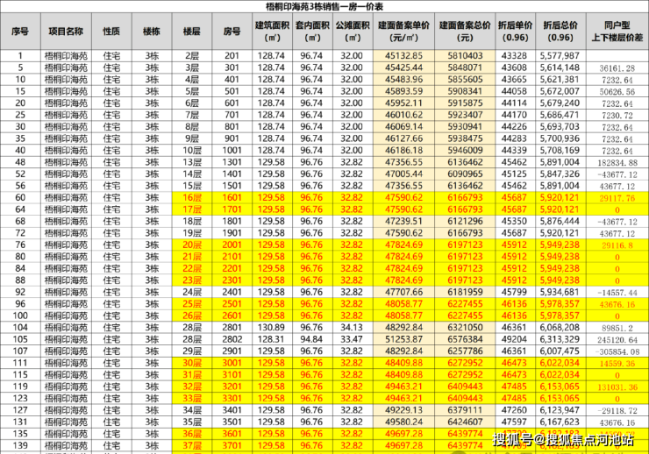Click the 公摊面积 (㎡) header
The height and width of the screenshot is (454, 649).
[x=351, y=32]
